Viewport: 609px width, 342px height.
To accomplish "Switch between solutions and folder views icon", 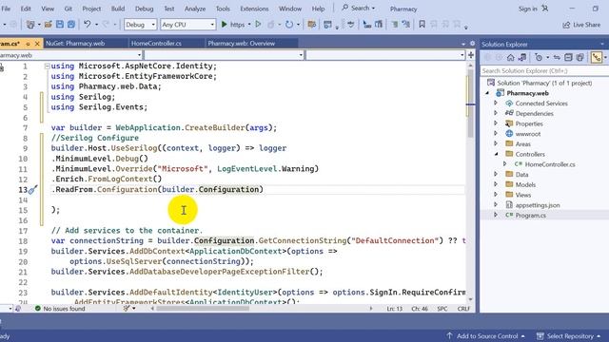I will 522,57.
